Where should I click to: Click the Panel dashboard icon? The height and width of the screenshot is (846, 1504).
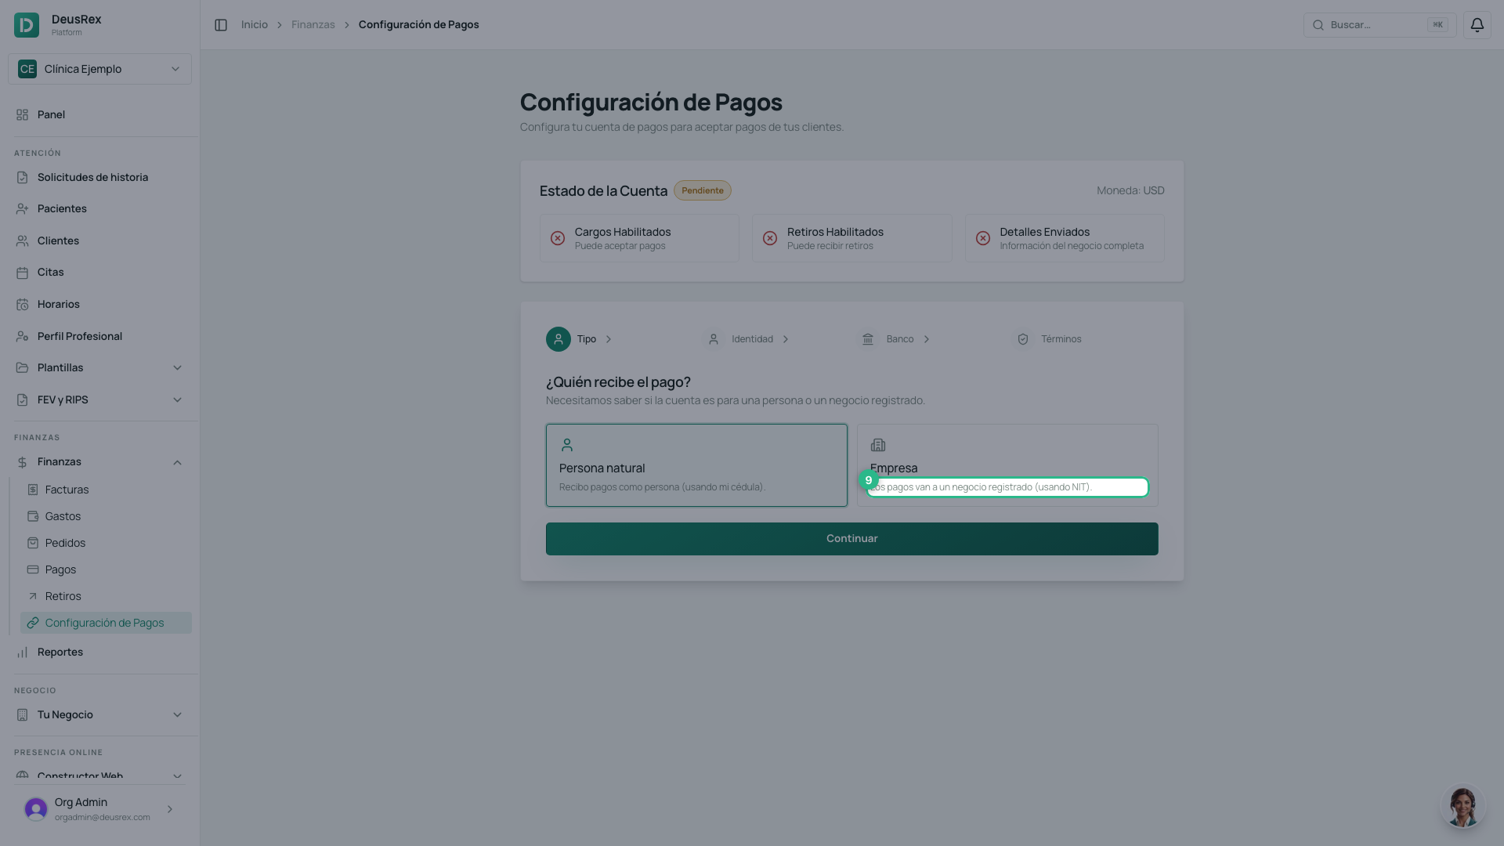click(22, 115)
